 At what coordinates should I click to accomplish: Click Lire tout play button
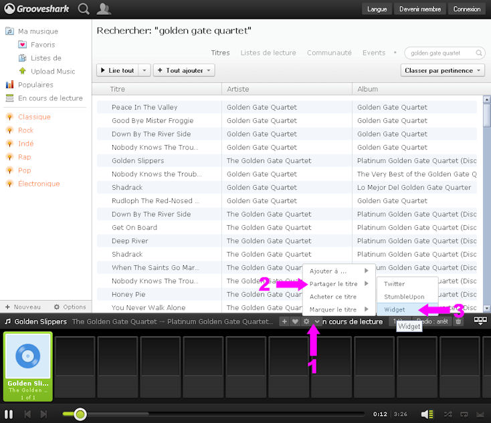pos(118,70)
